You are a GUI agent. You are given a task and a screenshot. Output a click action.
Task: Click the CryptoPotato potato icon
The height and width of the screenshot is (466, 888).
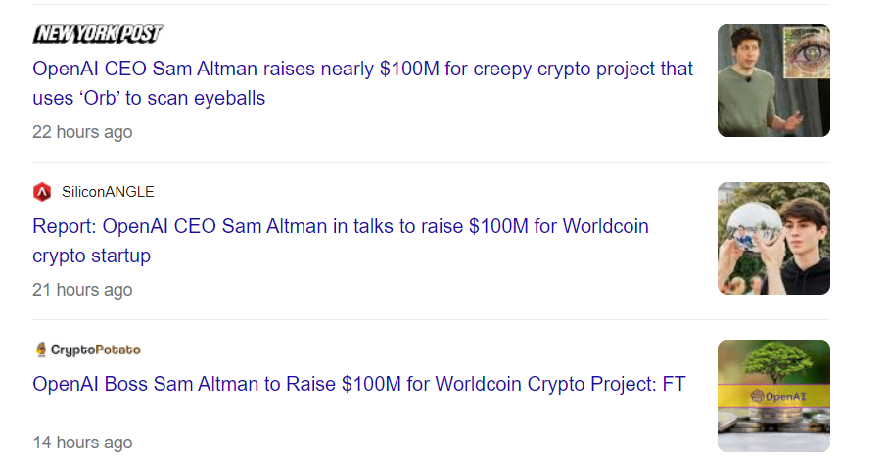[x=41, y=349]
